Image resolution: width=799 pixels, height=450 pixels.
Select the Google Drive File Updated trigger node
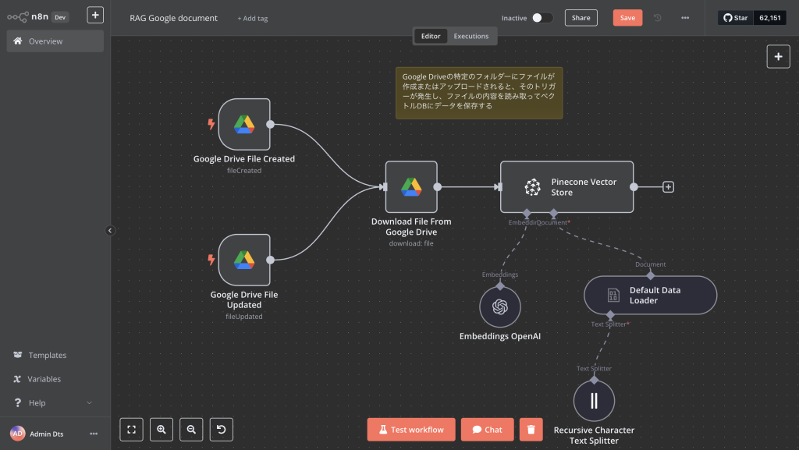[244, 260]
